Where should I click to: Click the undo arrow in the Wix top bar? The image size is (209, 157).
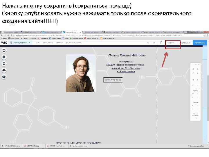coord(148,43)
